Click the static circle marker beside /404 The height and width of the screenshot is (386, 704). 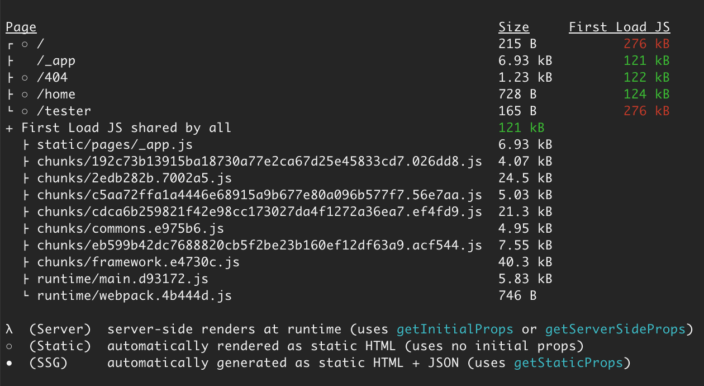click(25, 78)
